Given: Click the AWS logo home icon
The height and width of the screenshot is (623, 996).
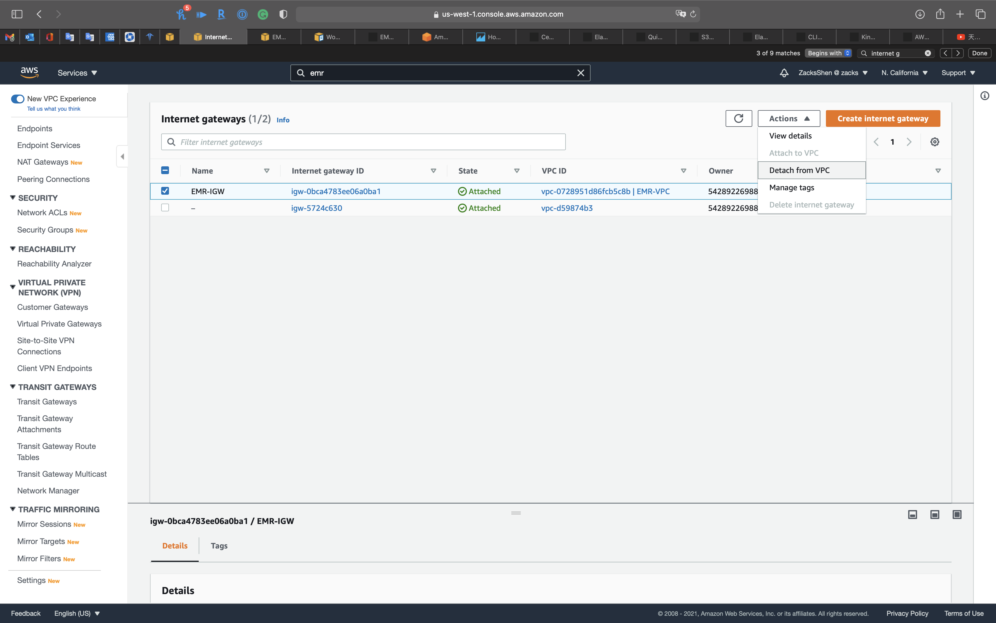Looking at the screenshot, I should pos(29,73).
